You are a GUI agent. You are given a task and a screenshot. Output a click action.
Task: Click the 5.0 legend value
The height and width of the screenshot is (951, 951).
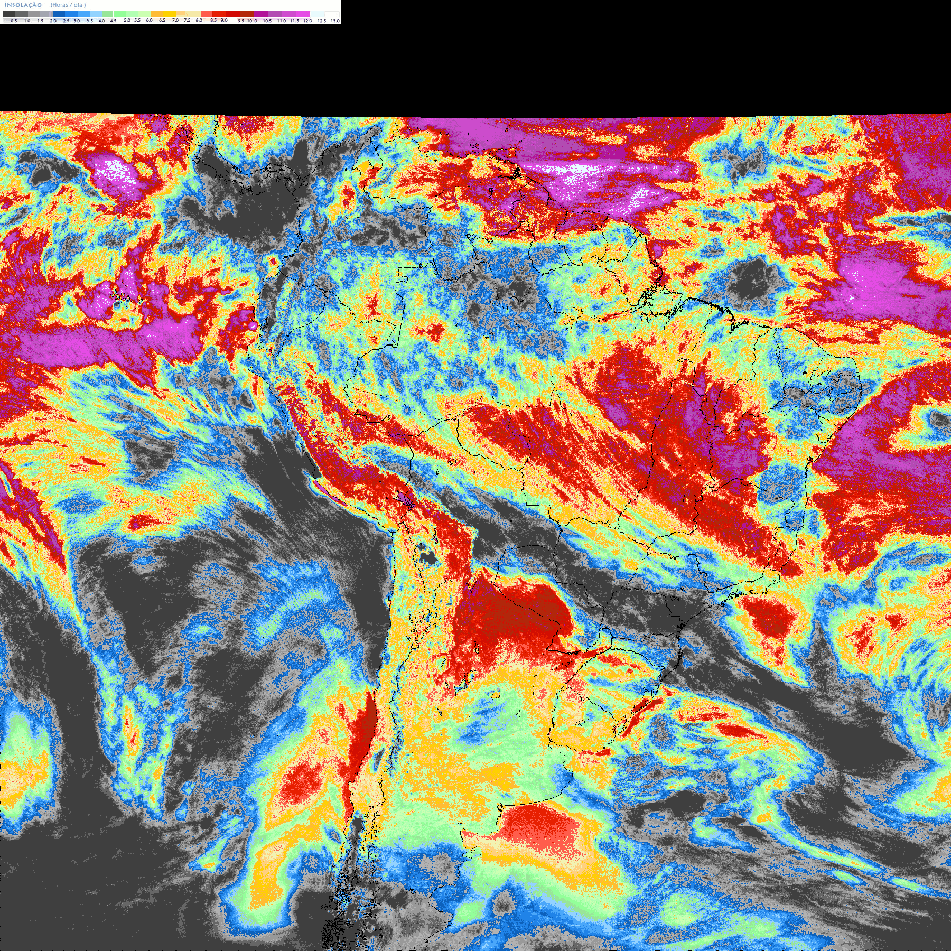[x=127, y=20]
